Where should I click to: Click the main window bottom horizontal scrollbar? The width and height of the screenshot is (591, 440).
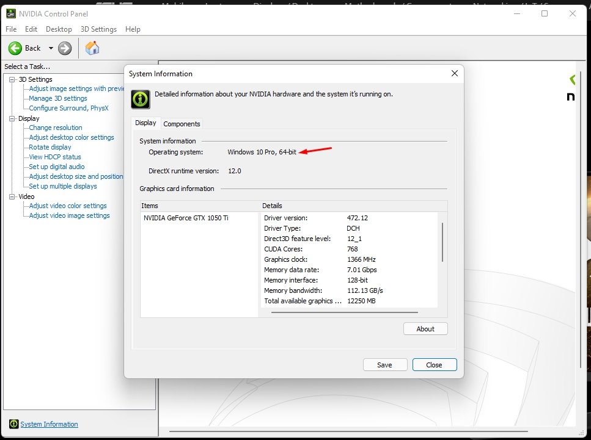[x=348, y=431]
